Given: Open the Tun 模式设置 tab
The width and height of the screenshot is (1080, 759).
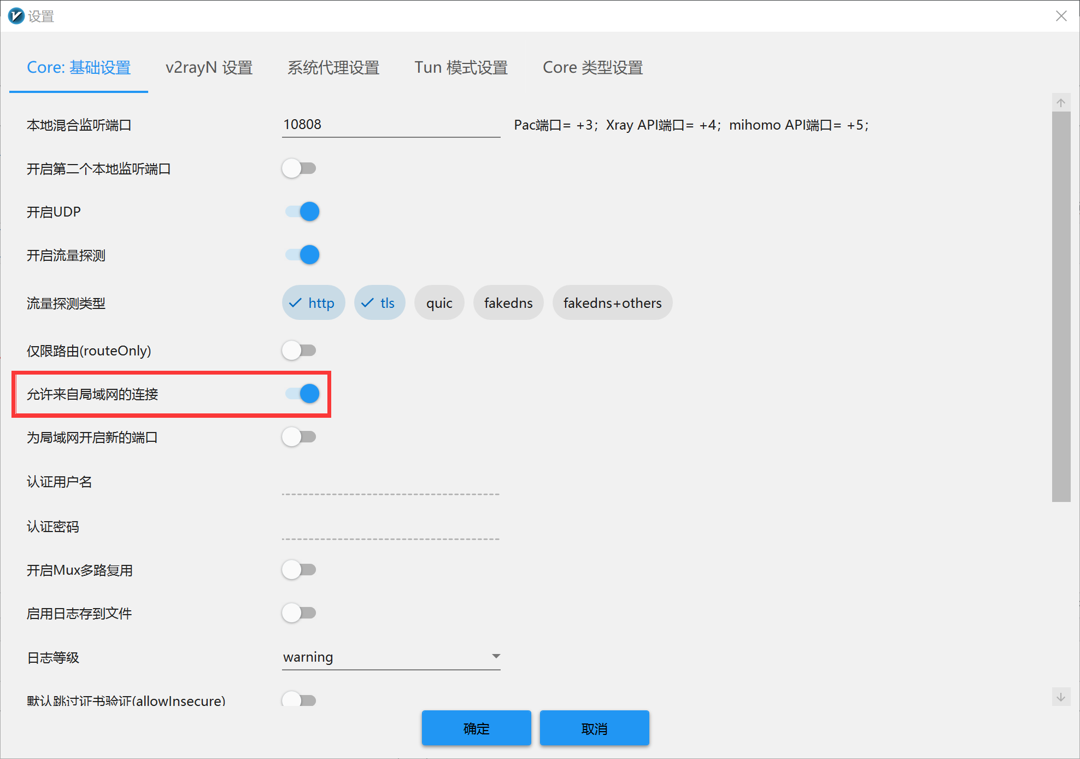Looking at the screenshot, I should tap(461, 67).
